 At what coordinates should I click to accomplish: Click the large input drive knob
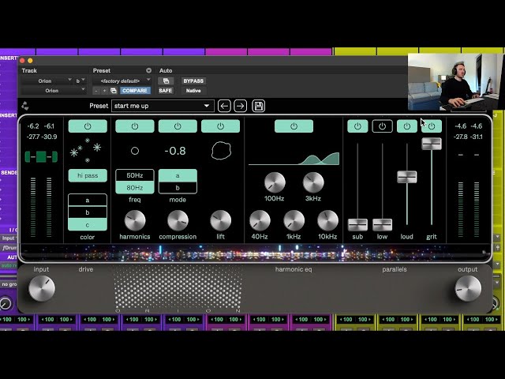click(x=41, y=289)
